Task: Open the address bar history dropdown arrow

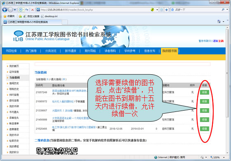Action: coord(157,10)
